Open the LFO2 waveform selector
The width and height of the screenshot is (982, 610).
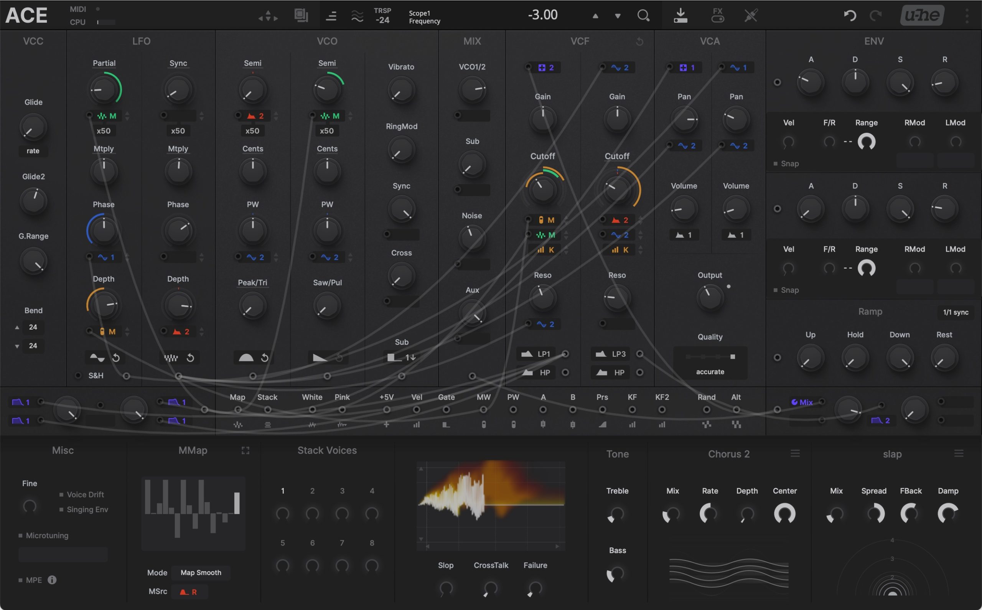pos(171,358)
